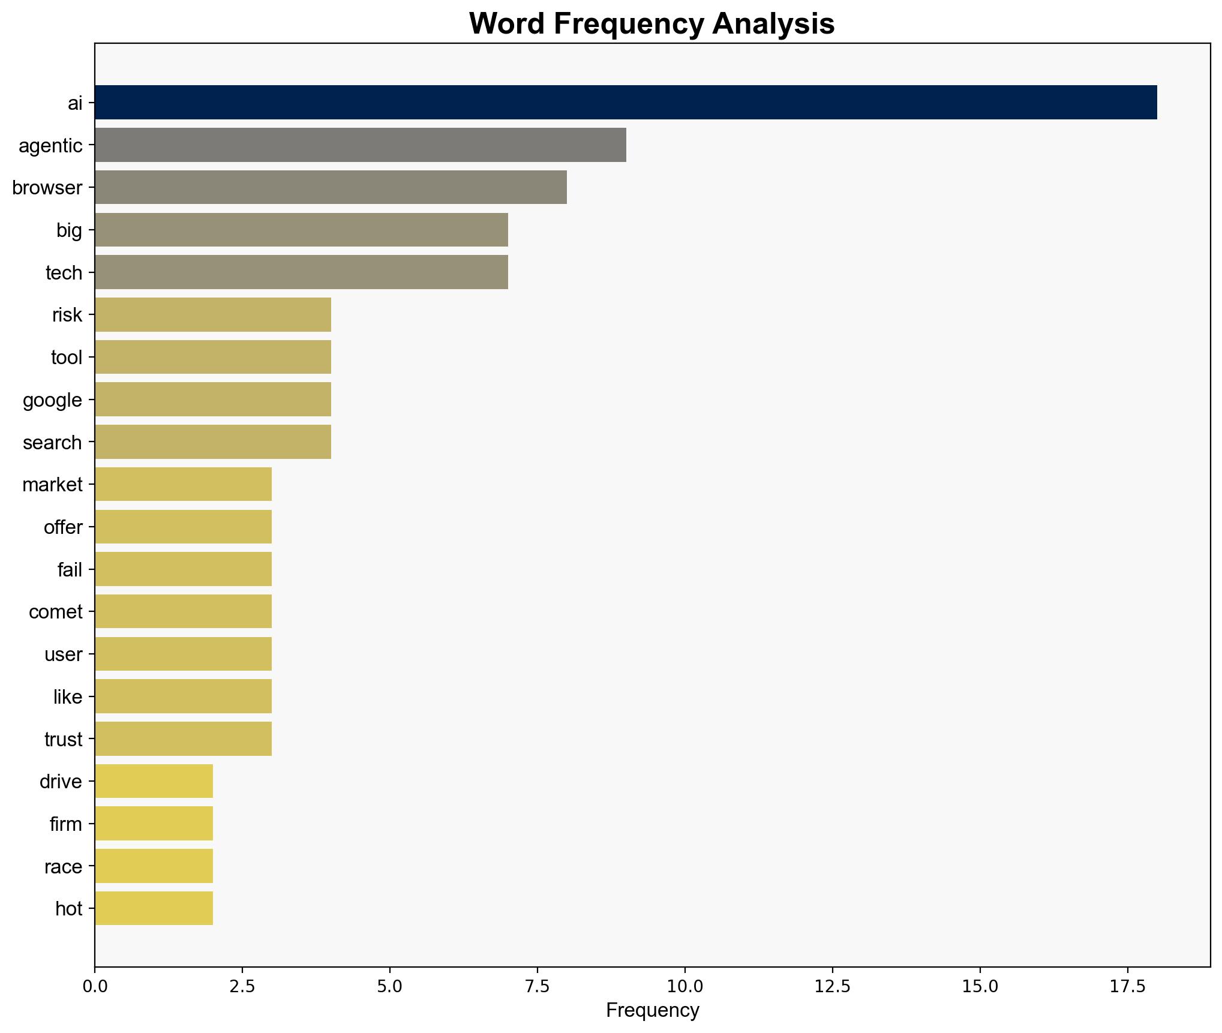Click the 'big' bar in chart

coord(301,230)
